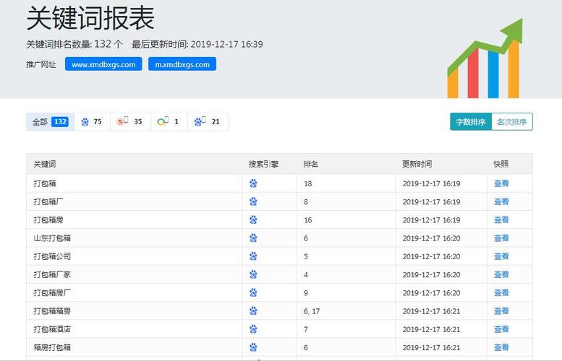Click the 关键词报表 page title
Viewport: 562px width, 361px height.
(90, 18)
